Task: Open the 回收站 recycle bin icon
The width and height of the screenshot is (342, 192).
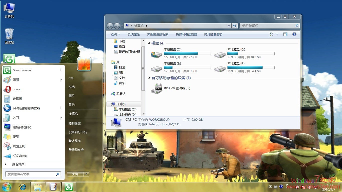Action: point(9,36)
